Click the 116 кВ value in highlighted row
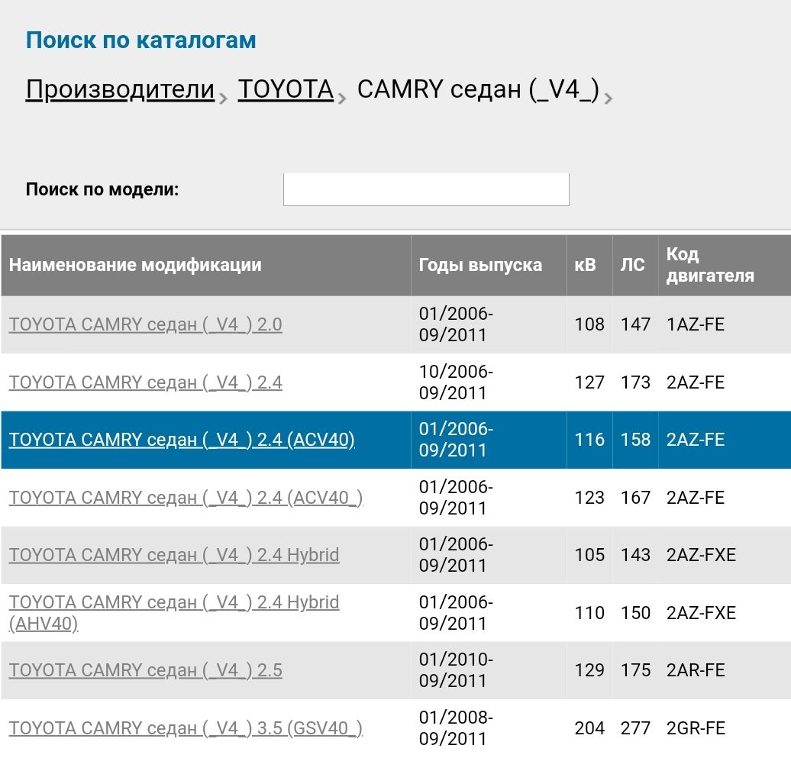The image size is (791, 758). [589, 440]
